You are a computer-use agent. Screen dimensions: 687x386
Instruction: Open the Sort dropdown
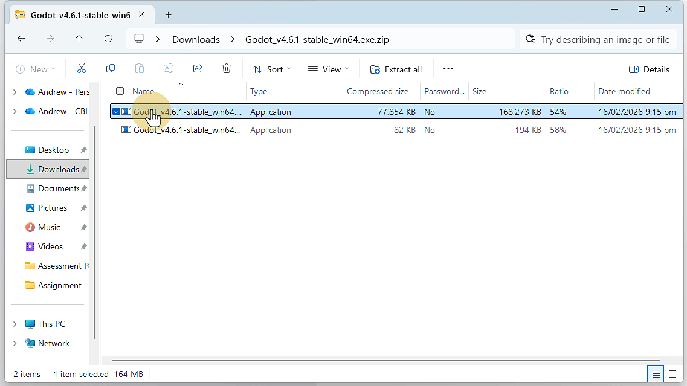click(x=271, y=69)
